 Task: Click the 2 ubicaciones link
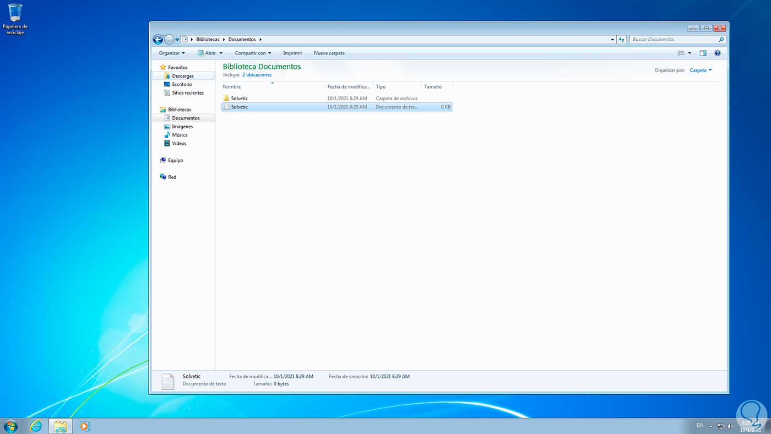257,75
